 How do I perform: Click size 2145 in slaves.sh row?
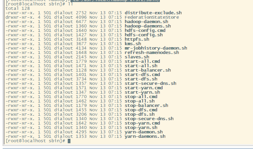[81, 57]
